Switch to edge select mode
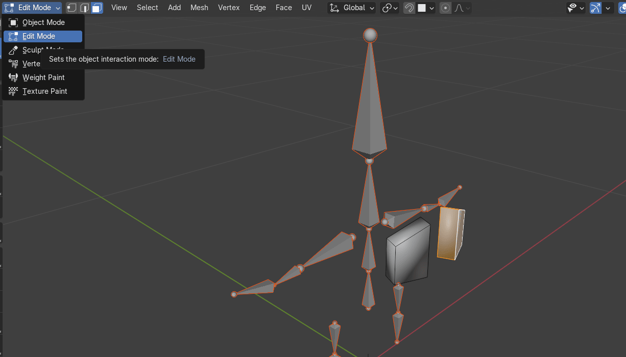This screenshot has height=357, width=626. 84,8
